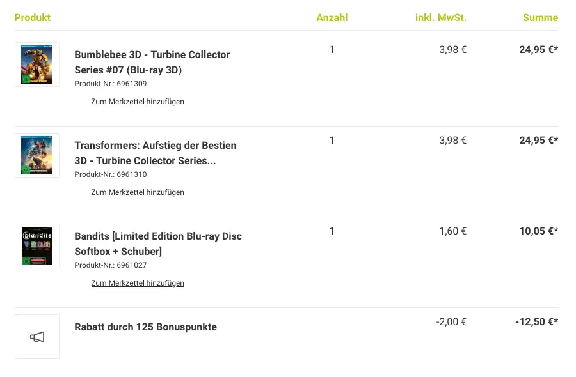Add Bumblebee 3D to Merkzettel
Image resolution: width=576 pixels, height=377 pixels.
click(138, 102)
